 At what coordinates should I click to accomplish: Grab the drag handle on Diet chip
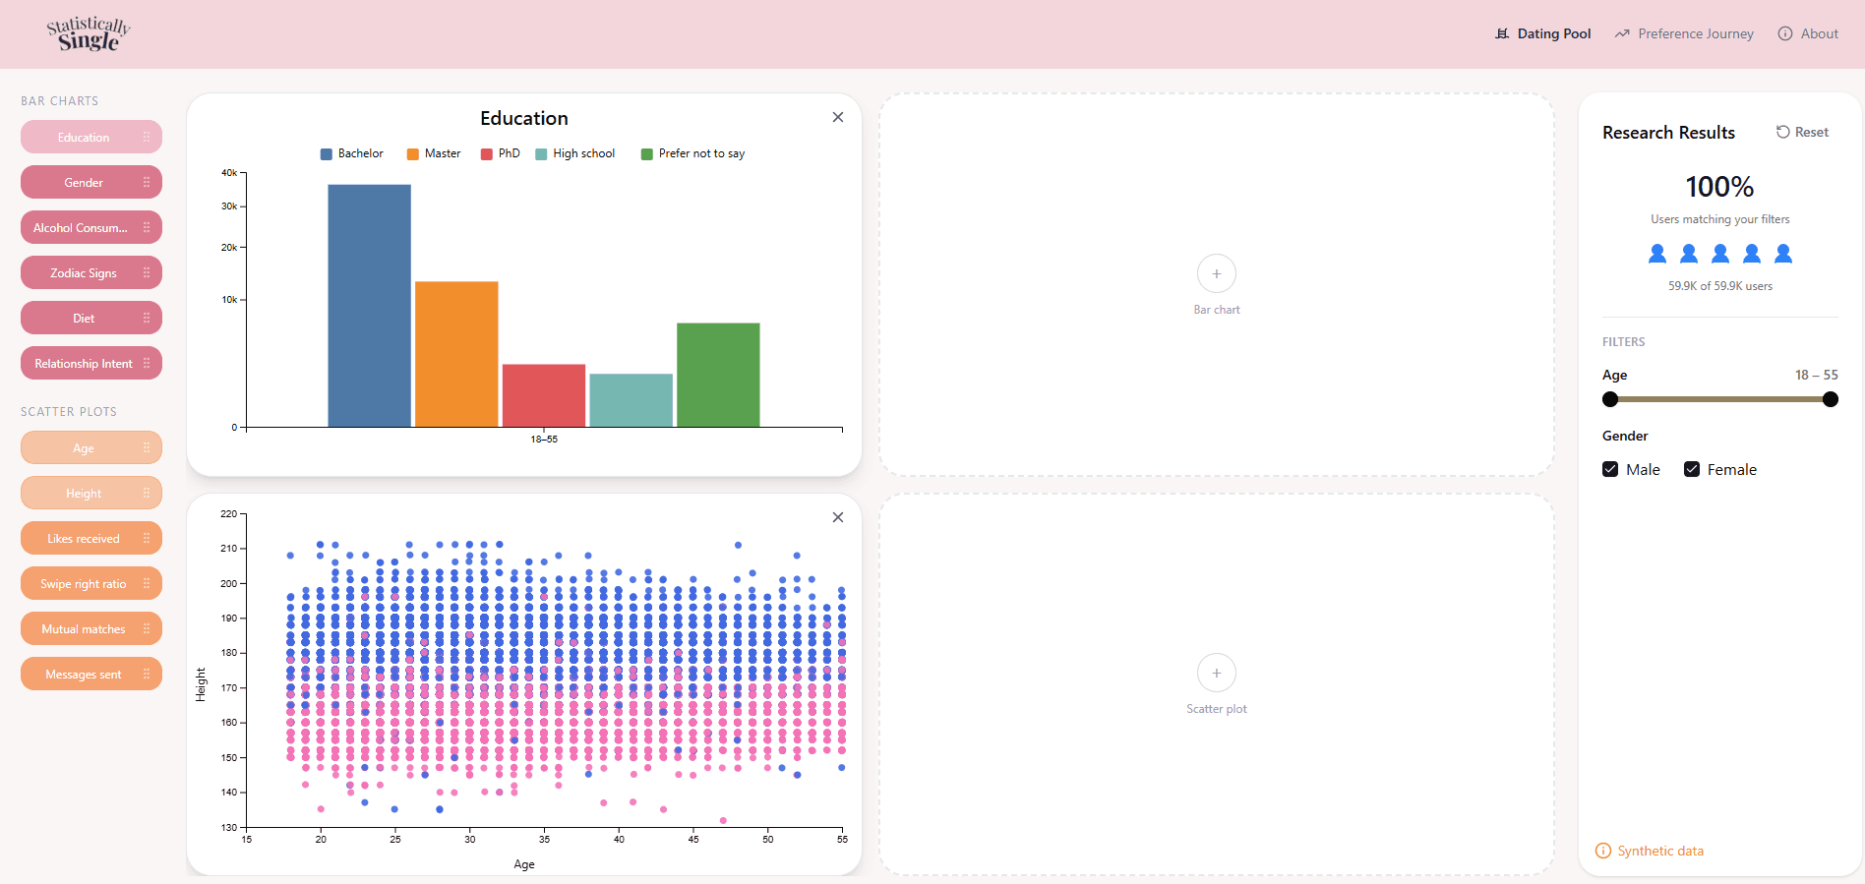point(147,318)
